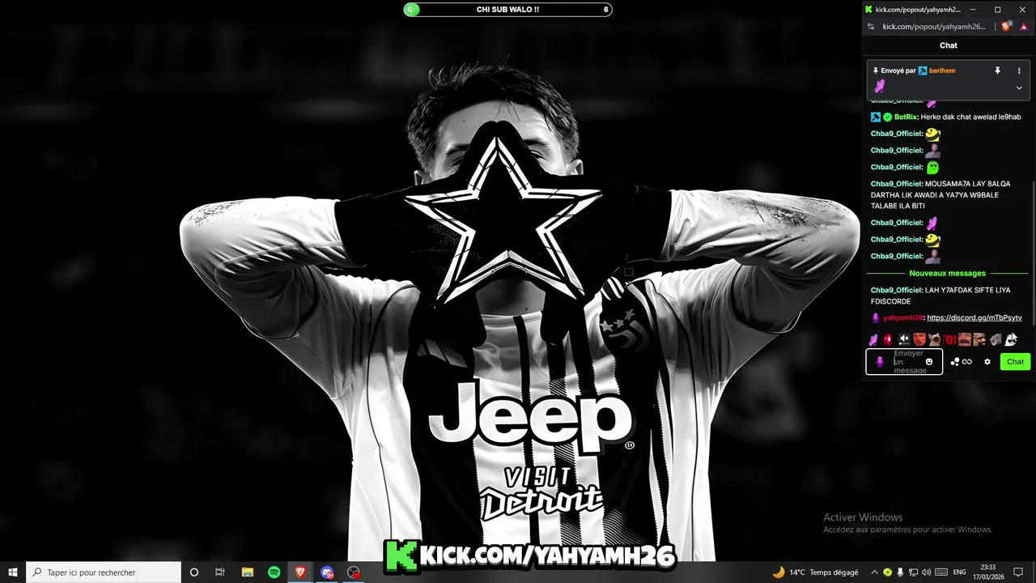1036x583 pixels.
Task: Insert the purple hand emote from quick bar
Action: [x=873, y=339]
